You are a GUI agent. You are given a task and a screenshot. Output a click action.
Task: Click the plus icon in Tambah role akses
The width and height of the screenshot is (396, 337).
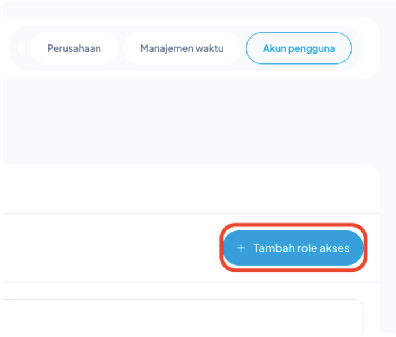(241, 248)
